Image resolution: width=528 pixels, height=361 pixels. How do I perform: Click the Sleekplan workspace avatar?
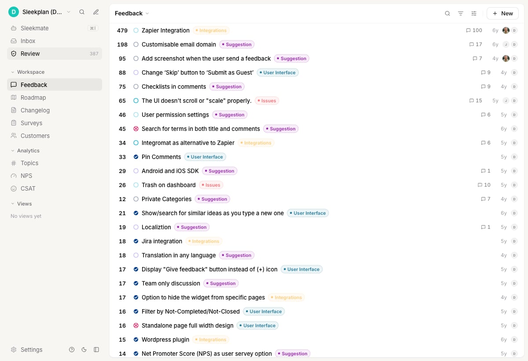14,12
